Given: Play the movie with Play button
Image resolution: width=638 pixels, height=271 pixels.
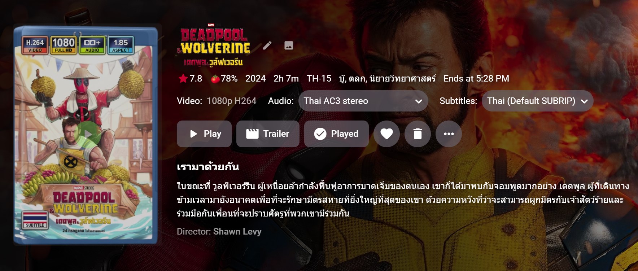Looking at the screenshot, I should pyautogui.click(x=204, y=134).
